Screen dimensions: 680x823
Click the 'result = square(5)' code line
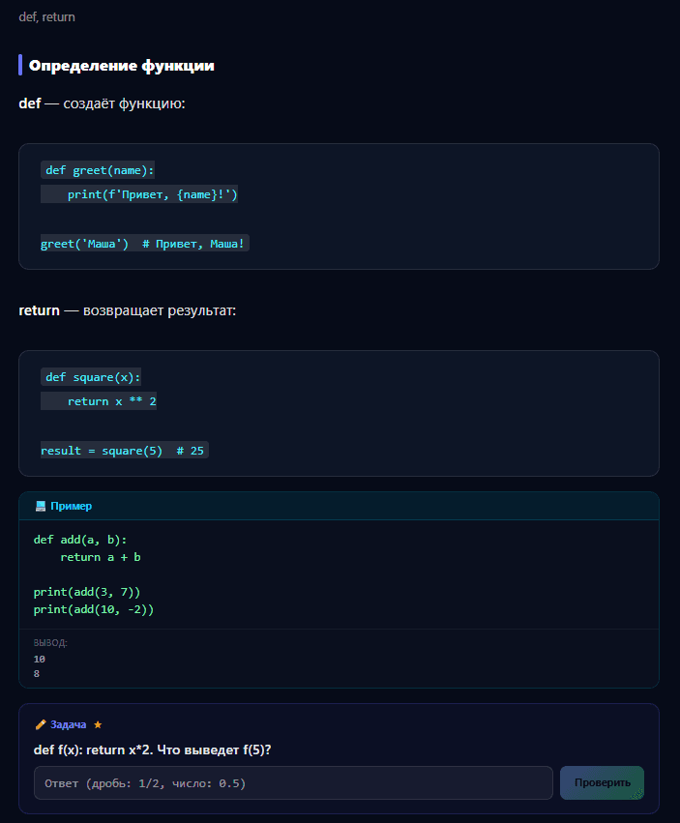coord(123,451)
